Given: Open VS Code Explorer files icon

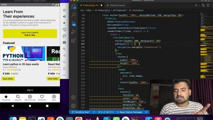Looking at the screenshot, I should click(x=74, y=7).
